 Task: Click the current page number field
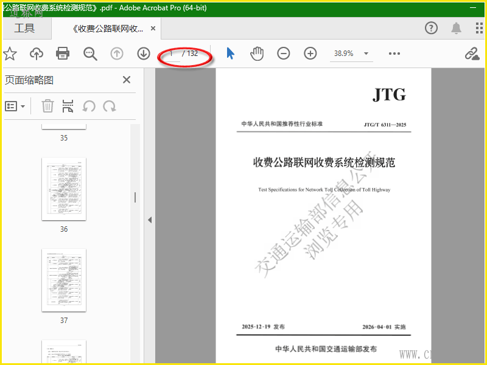(171, 54)
